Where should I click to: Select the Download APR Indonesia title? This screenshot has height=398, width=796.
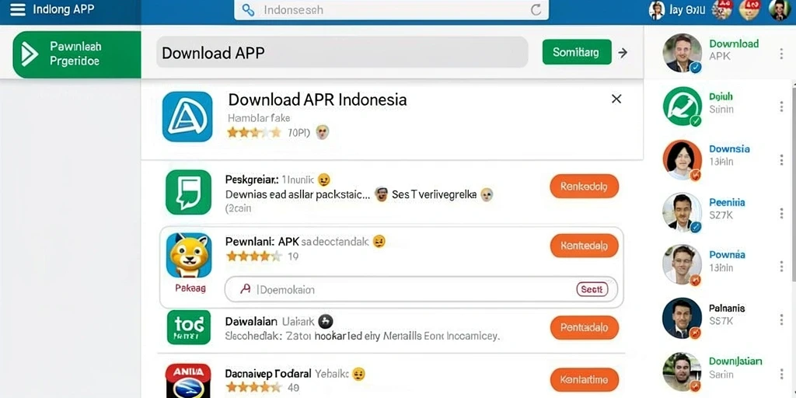[x=317, y=99]
